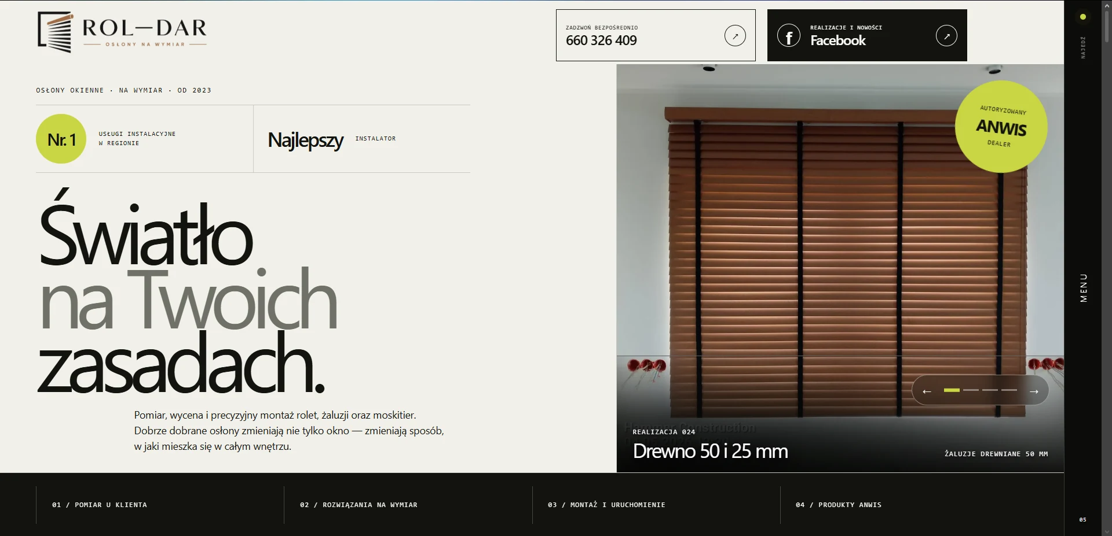Open the vertical MENU in the sidebar
This screenshot has width=1112, height=536.
pyautogui.click(x=1084, y=288)
